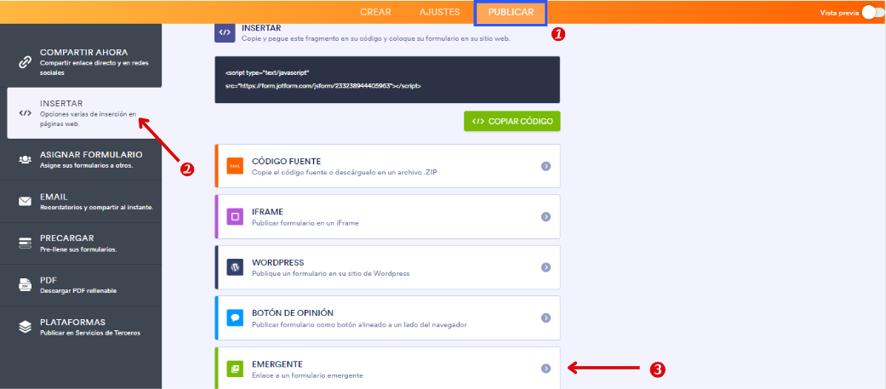Click the green COPIAR CÓDIGO button
Screen dimensions: 886x389
click(x=512, y=121)
